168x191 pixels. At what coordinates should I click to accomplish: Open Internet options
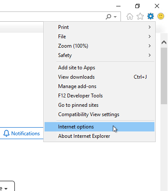(99, 127)
